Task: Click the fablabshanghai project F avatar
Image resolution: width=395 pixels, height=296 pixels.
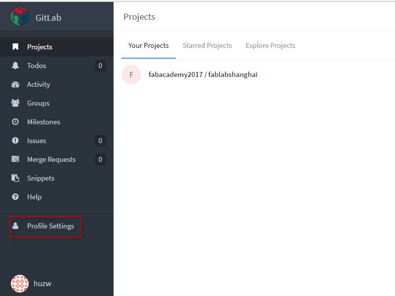Action: point(131,74)
